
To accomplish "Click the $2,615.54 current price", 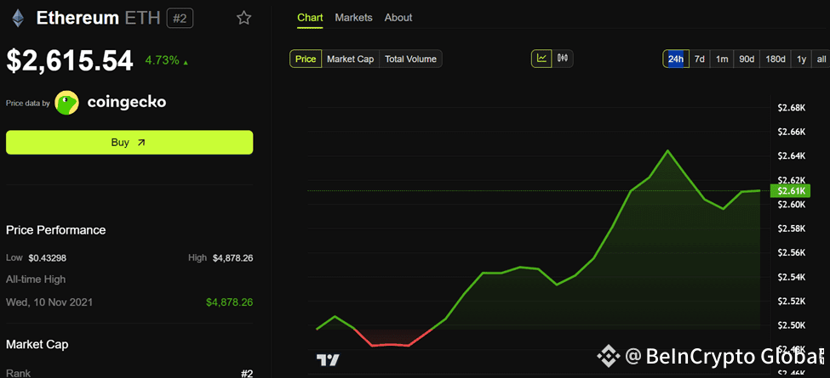I will (x=69, y=60).
